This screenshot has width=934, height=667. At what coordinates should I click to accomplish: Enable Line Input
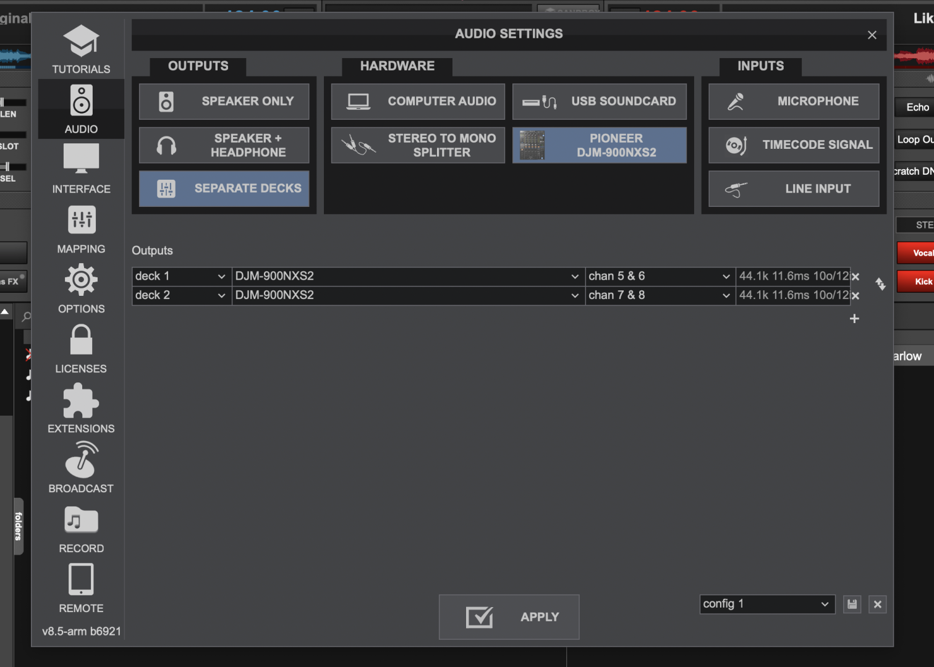point(794,188)
